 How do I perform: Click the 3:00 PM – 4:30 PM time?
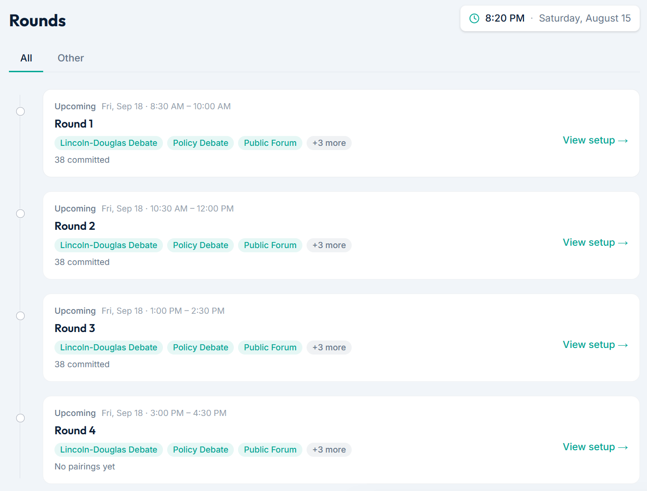point(188,413)
